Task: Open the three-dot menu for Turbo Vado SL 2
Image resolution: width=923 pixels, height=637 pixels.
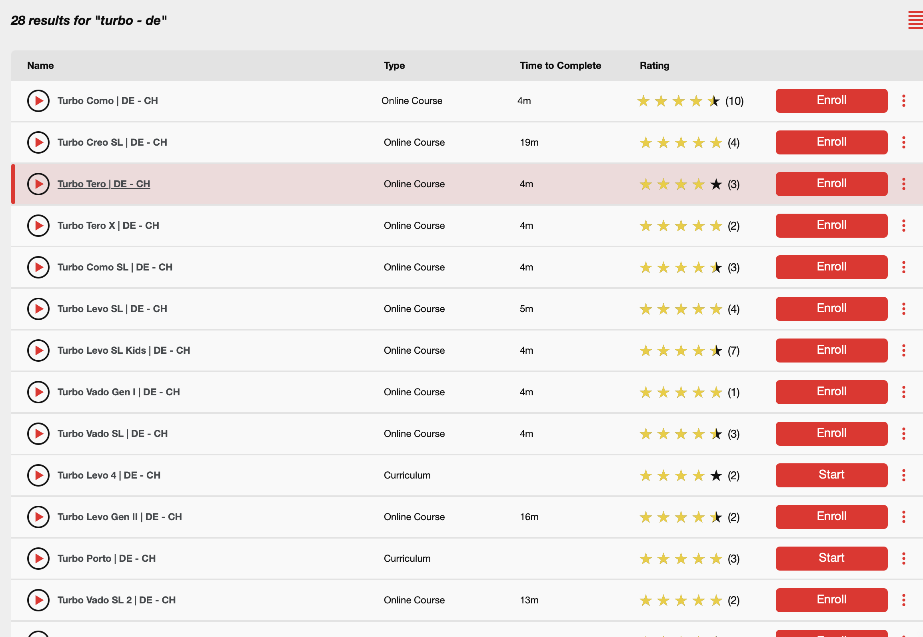Action: coord(904,600)
